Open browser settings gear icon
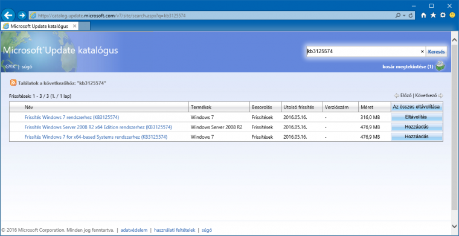 pos(443,15)
